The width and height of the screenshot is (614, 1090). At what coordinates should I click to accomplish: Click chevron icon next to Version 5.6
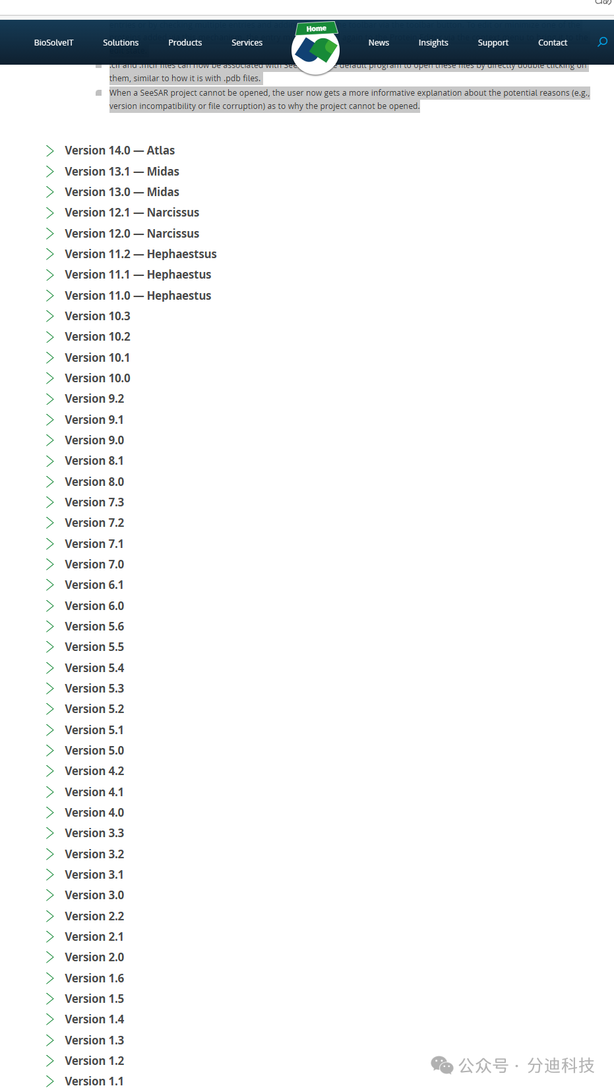click(50, 627)
